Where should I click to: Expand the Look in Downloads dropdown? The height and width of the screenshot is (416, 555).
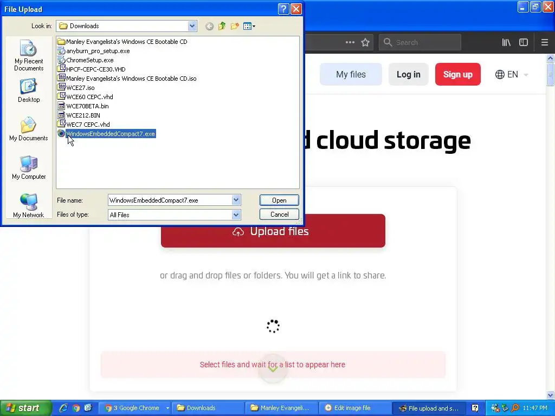point(192,26)
